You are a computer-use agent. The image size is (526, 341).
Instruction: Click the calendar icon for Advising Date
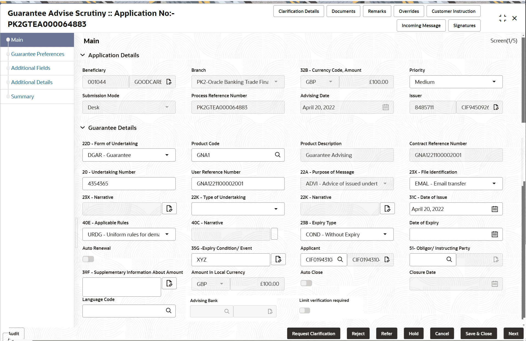point(386,107)
